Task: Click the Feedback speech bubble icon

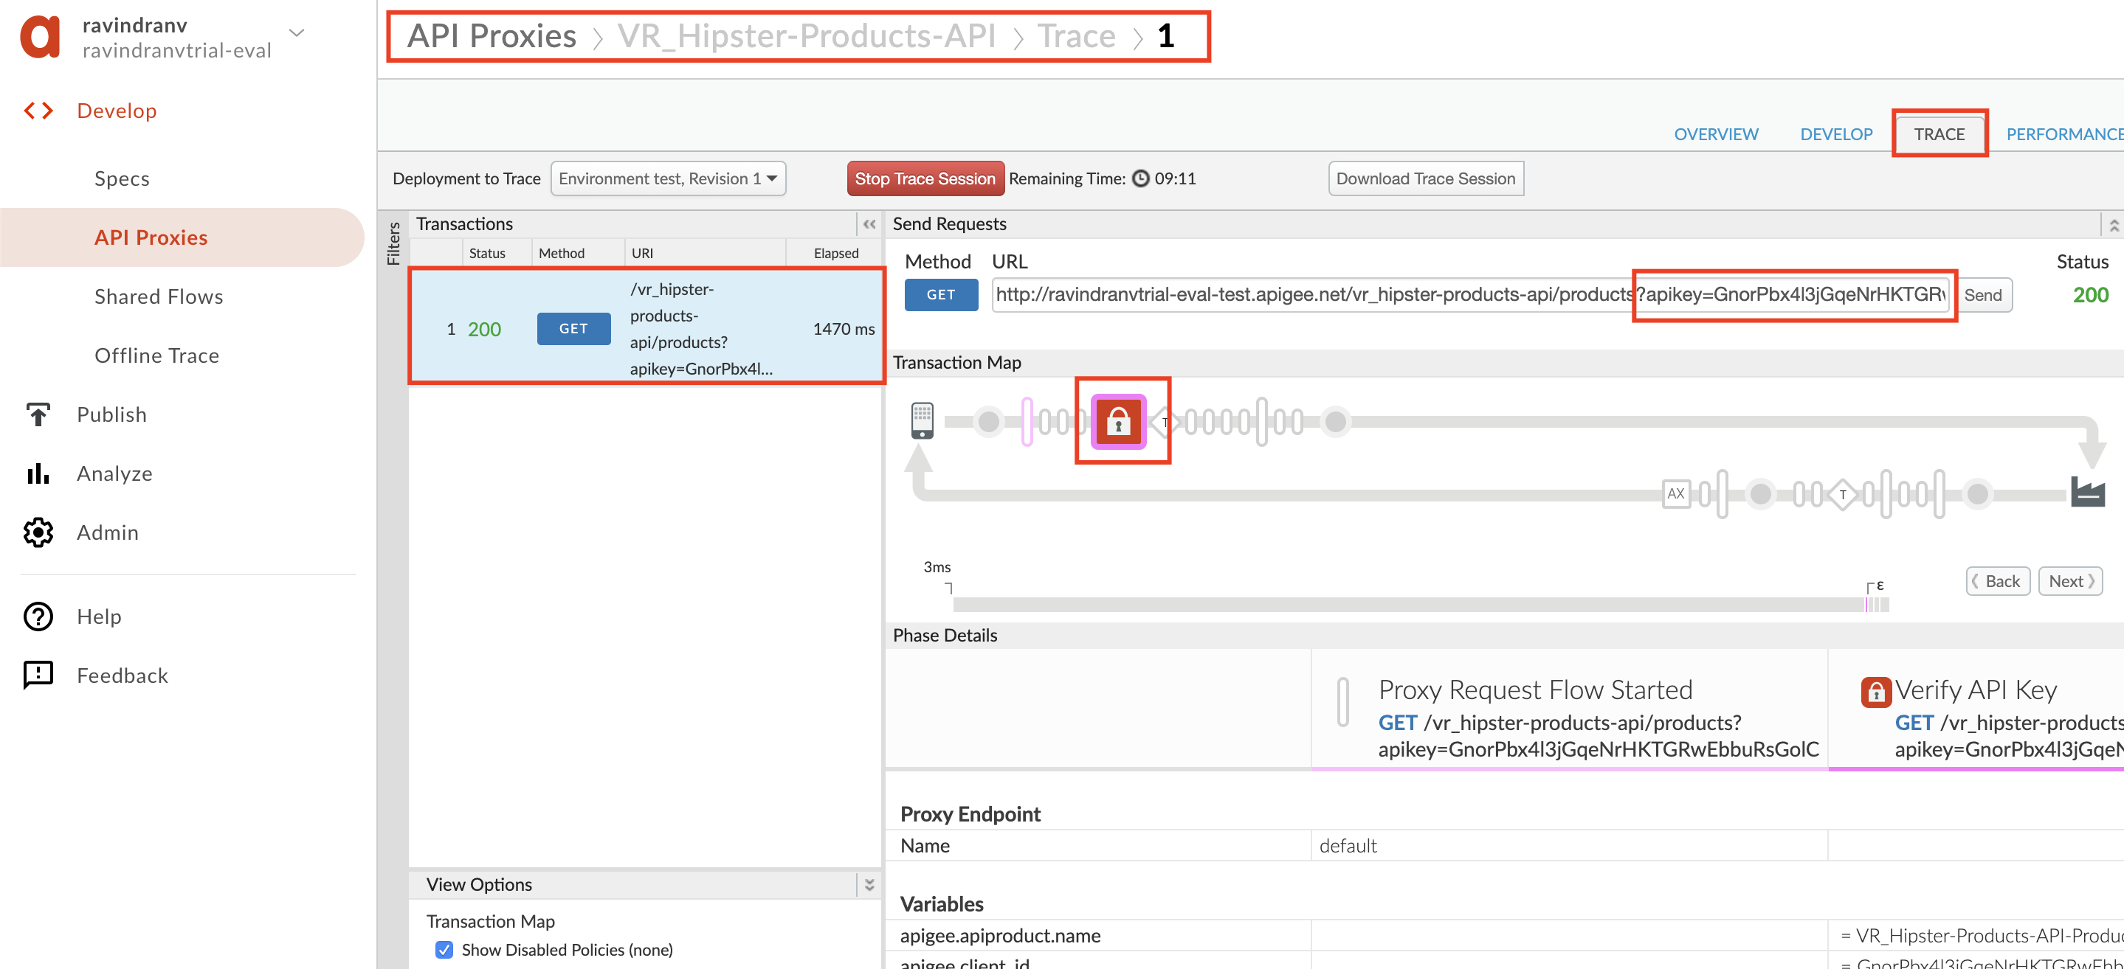Action: (38, 675)
